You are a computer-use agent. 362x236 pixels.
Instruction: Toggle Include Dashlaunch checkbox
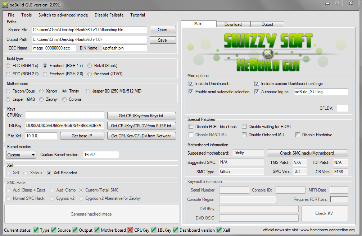point(191,84)
